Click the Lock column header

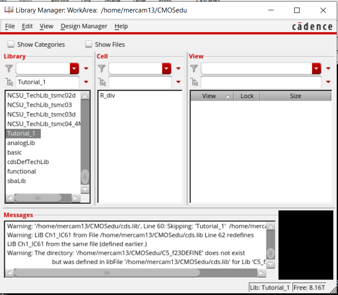tap(247, 96)
